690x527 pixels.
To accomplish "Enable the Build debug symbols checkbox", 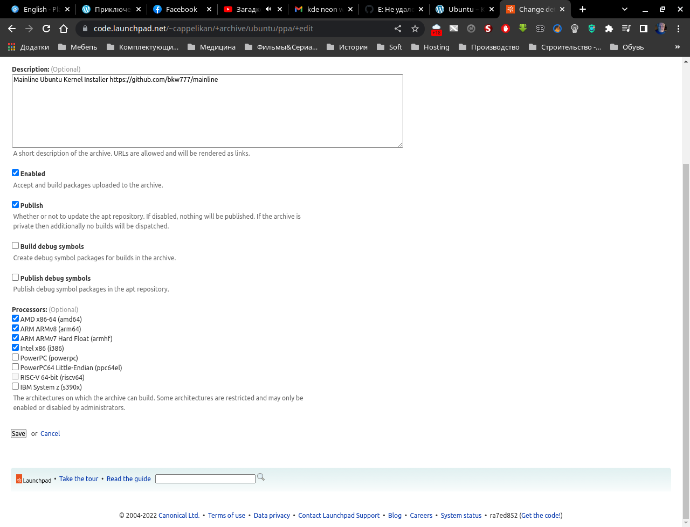I will tap(15, 245).
